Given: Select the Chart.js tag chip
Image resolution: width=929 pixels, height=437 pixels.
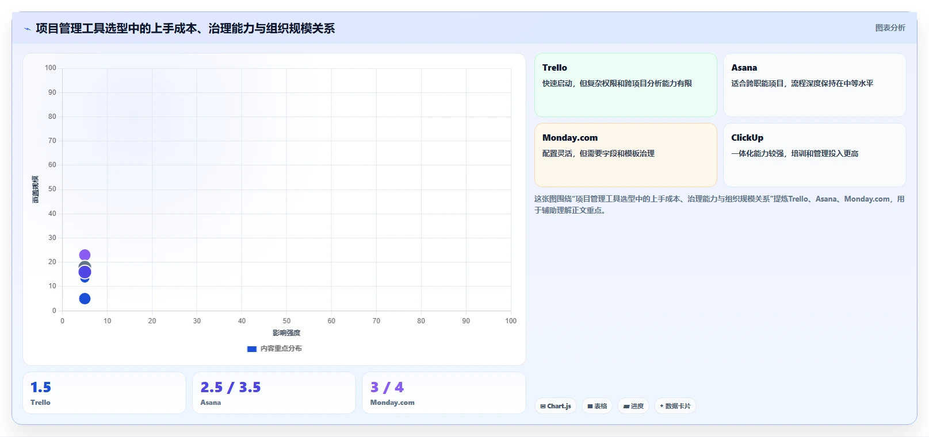Looking at the screenshot, I should coord(556,406).
